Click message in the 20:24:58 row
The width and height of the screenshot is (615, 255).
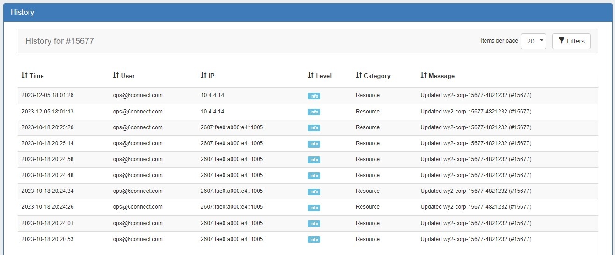[476, 159]
